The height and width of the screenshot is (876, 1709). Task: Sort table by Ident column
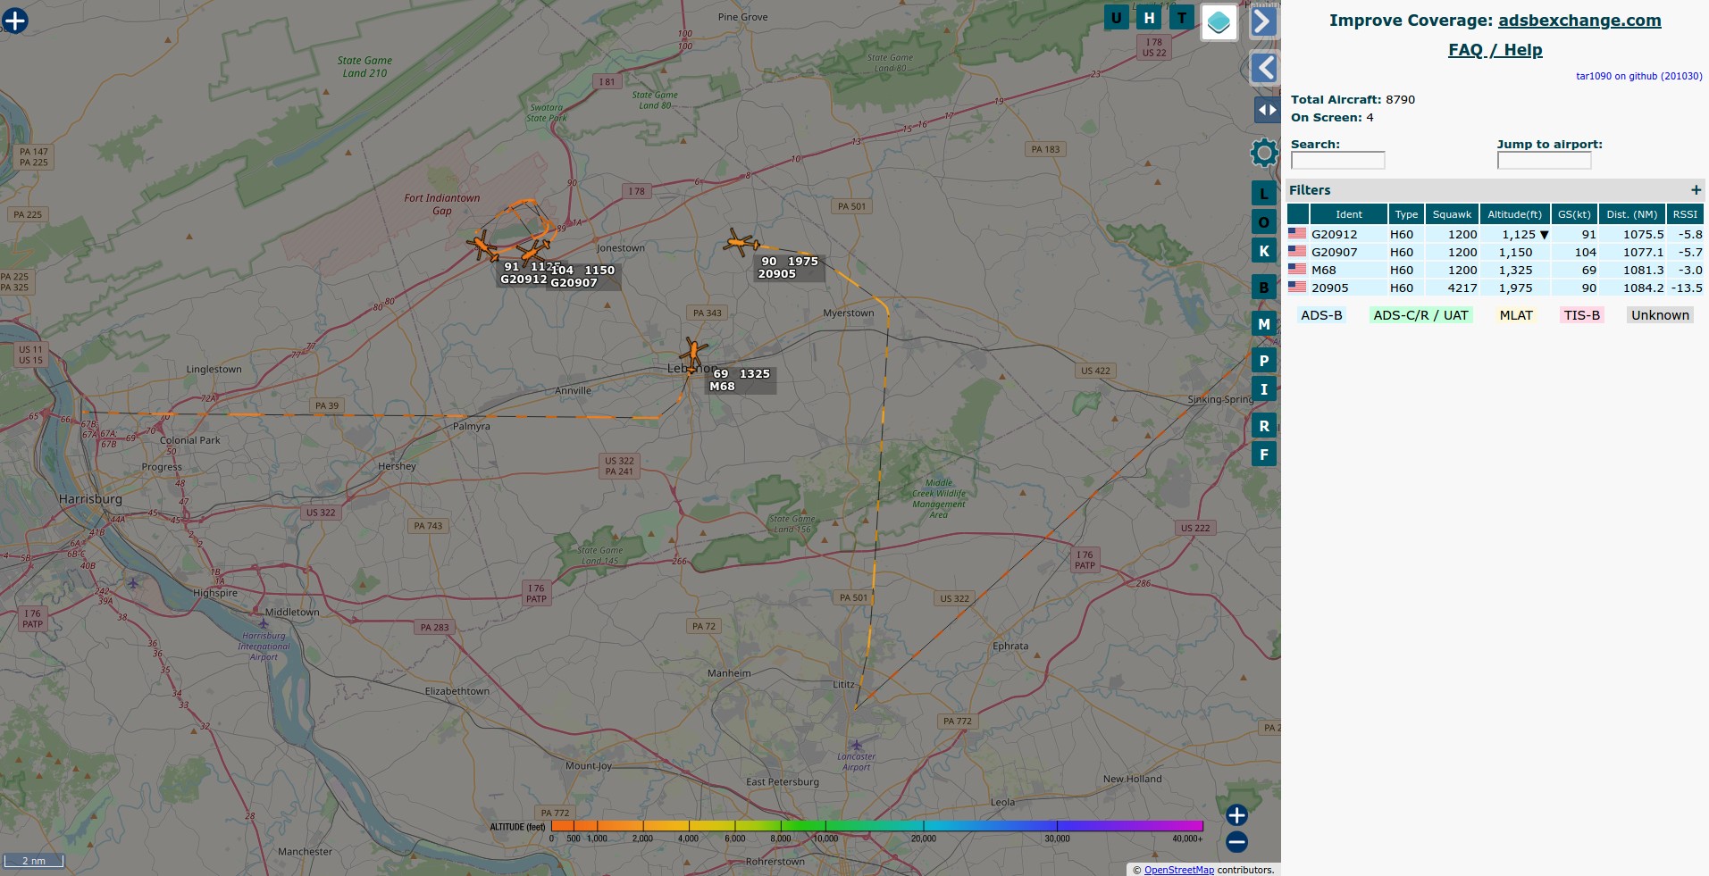[1348, 214]
